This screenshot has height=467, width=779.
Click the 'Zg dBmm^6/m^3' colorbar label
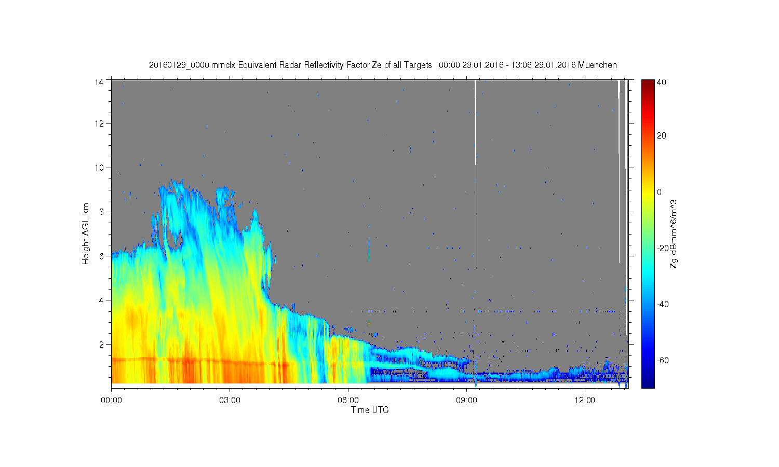[674, 233]
